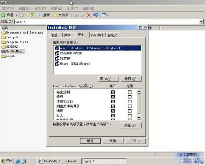
Task: Open the Edit (编辑) menu
Action: click(x=24, y=9)
